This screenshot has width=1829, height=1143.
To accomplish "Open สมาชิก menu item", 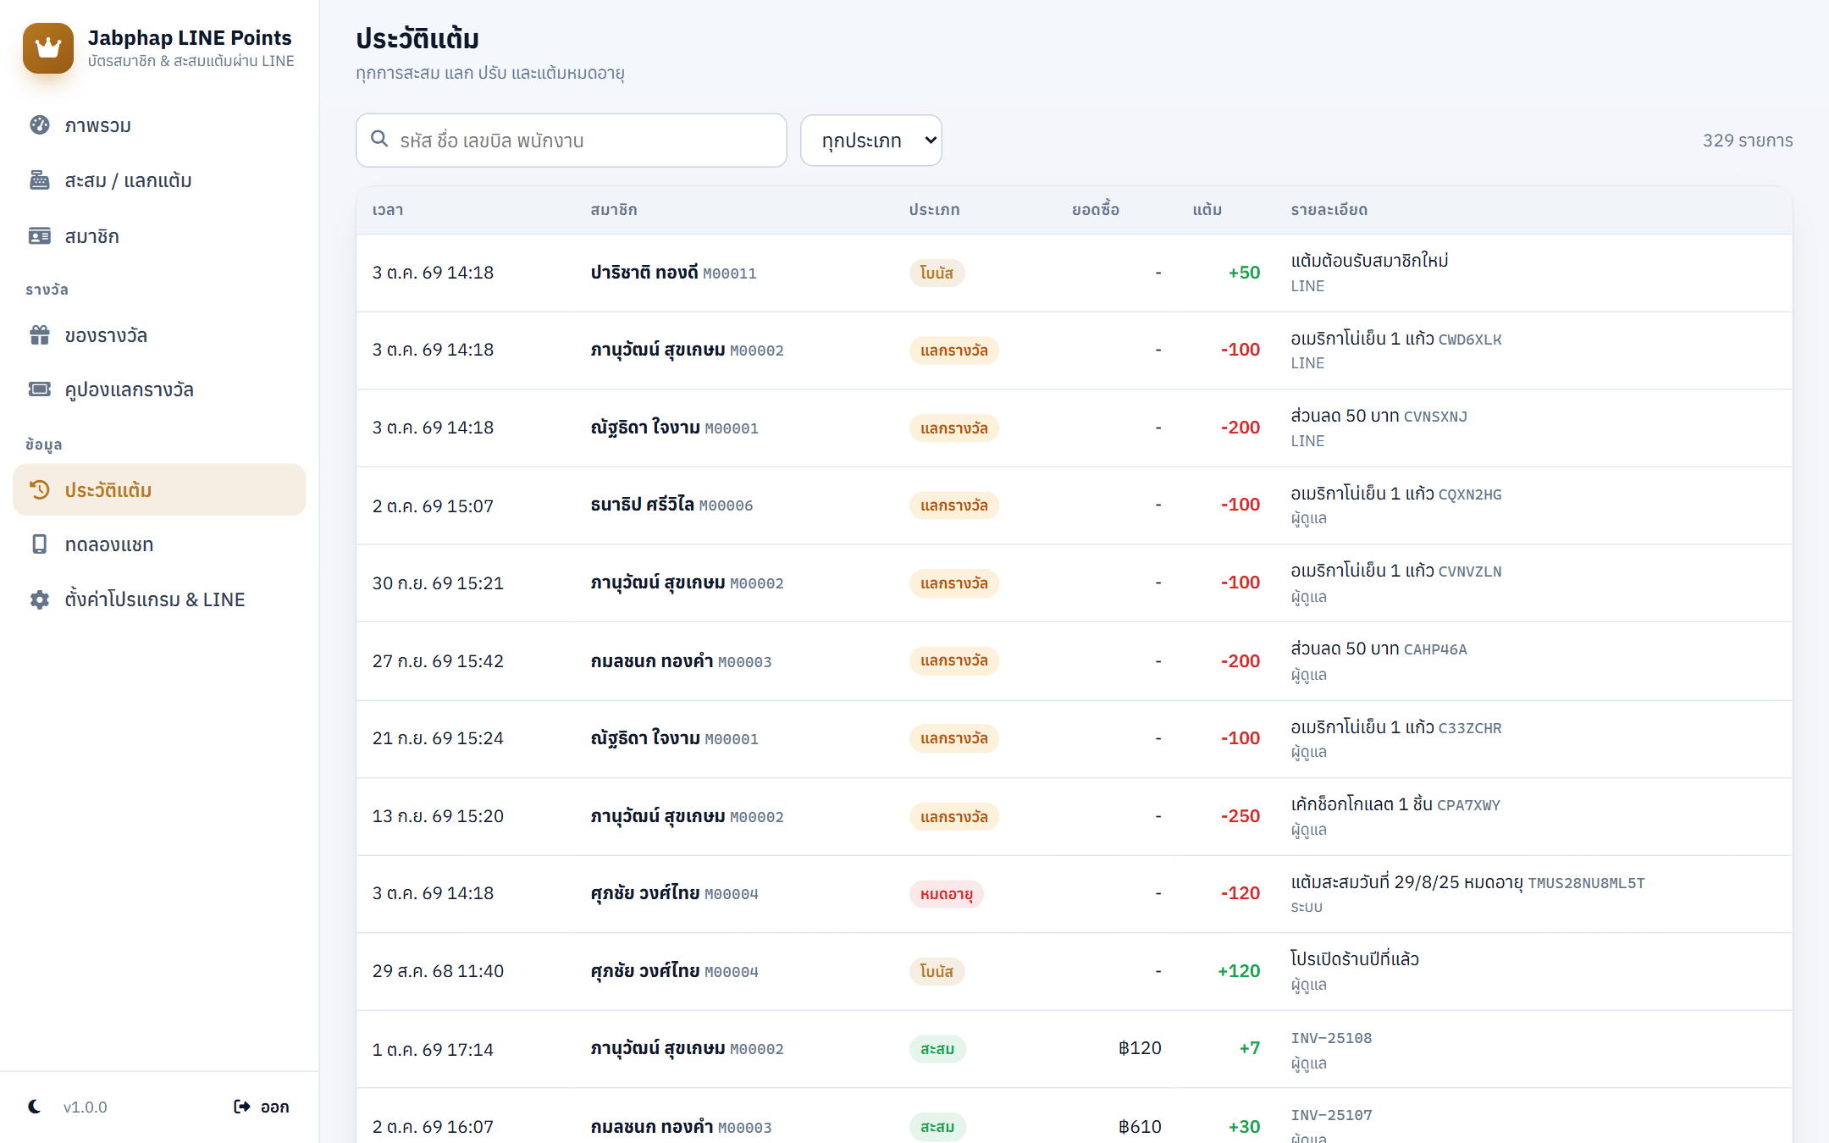I will click(159, 236).
